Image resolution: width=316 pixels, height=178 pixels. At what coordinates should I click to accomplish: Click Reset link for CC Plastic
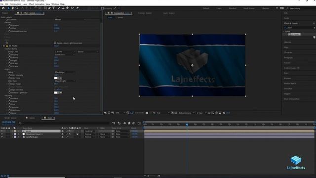point(56,46)
